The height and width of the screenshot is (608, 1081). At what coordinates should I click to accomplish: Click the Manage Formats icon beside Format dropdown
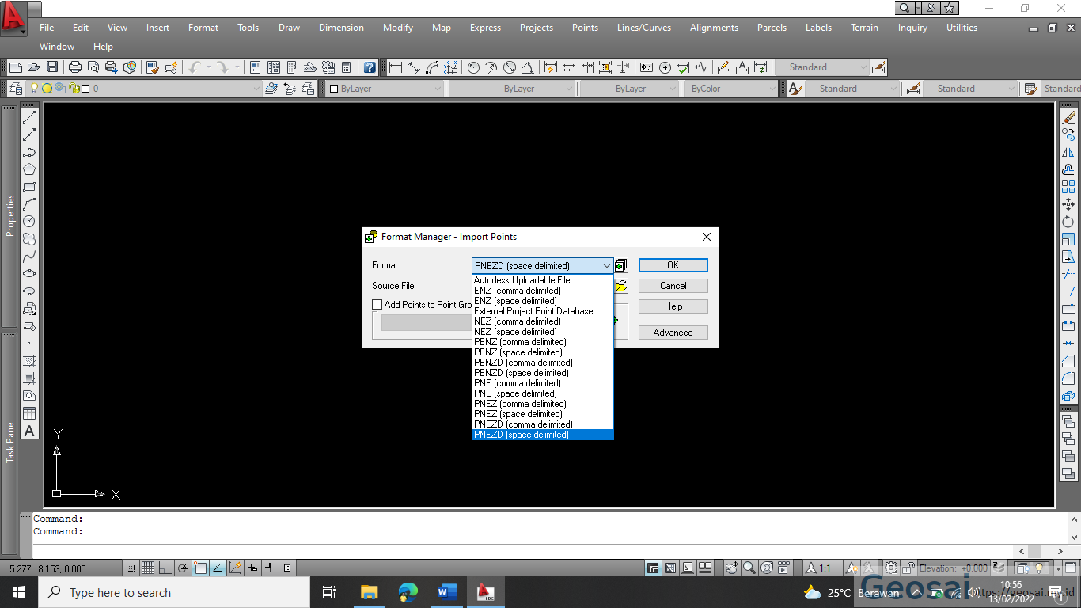pyautogui.click(x=620, y=265)
